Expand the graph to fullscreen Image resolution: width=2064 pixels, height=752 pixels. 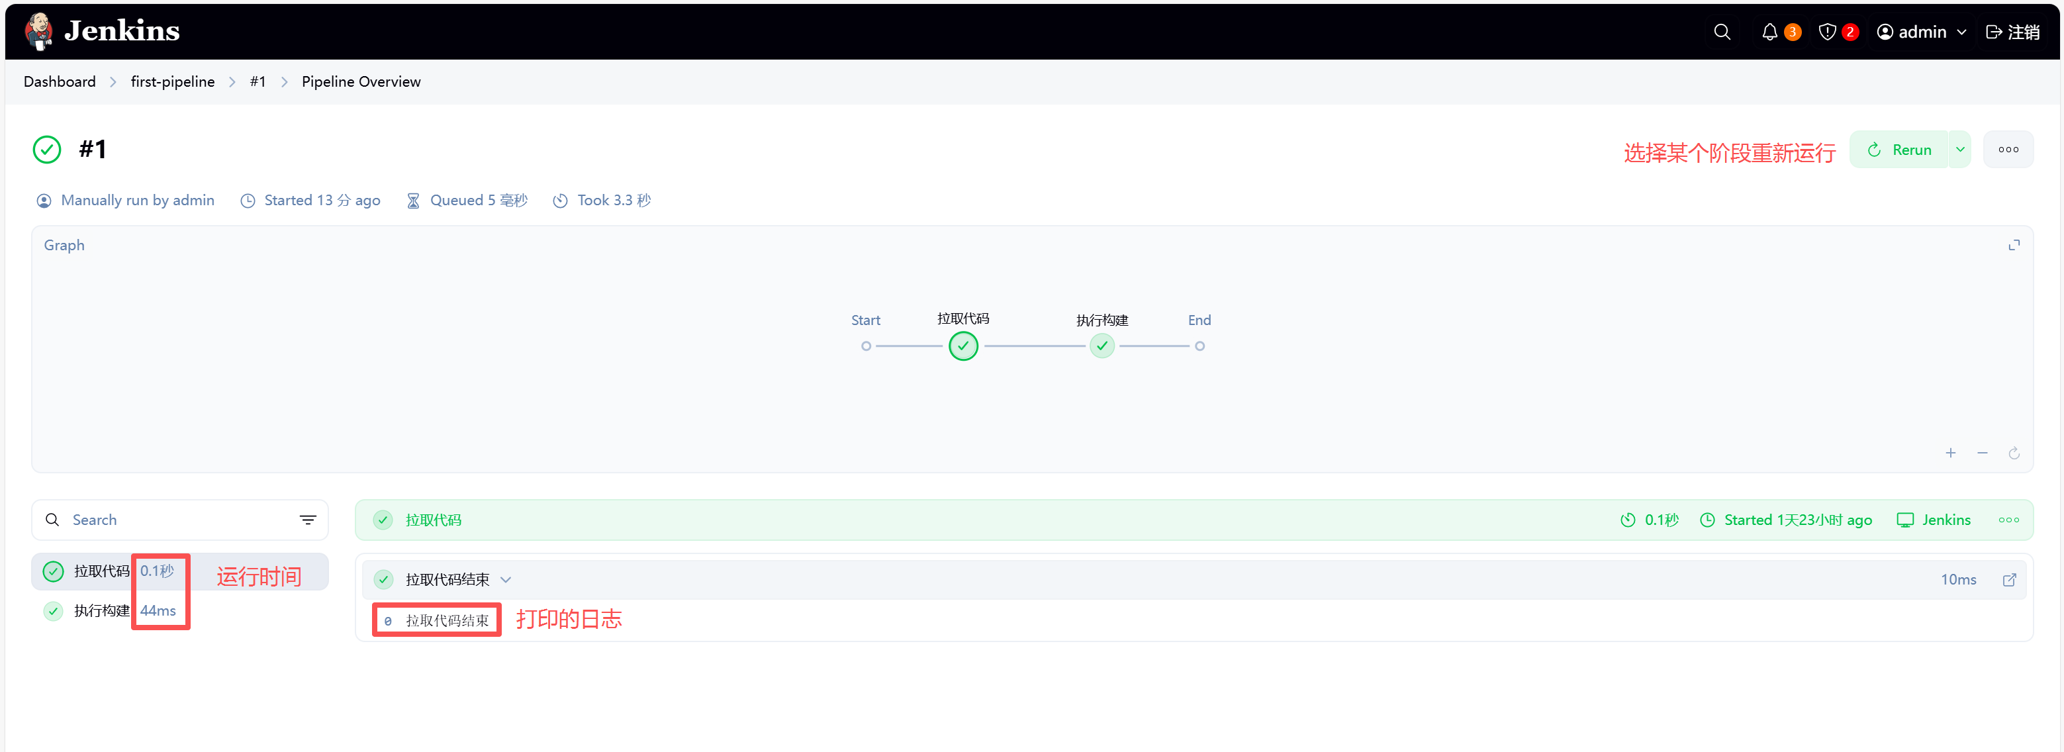(x=2013, y=245)
